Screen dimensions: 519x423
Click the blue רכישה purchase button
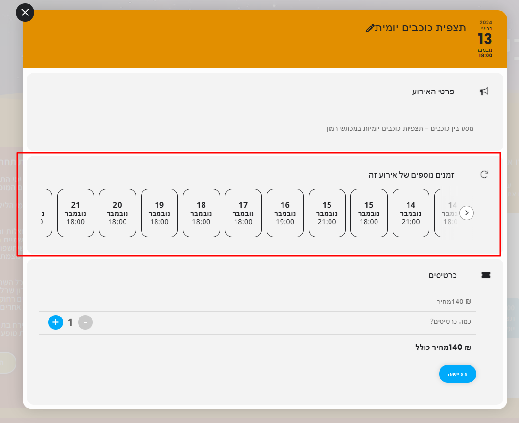click(x=457, y=374)
